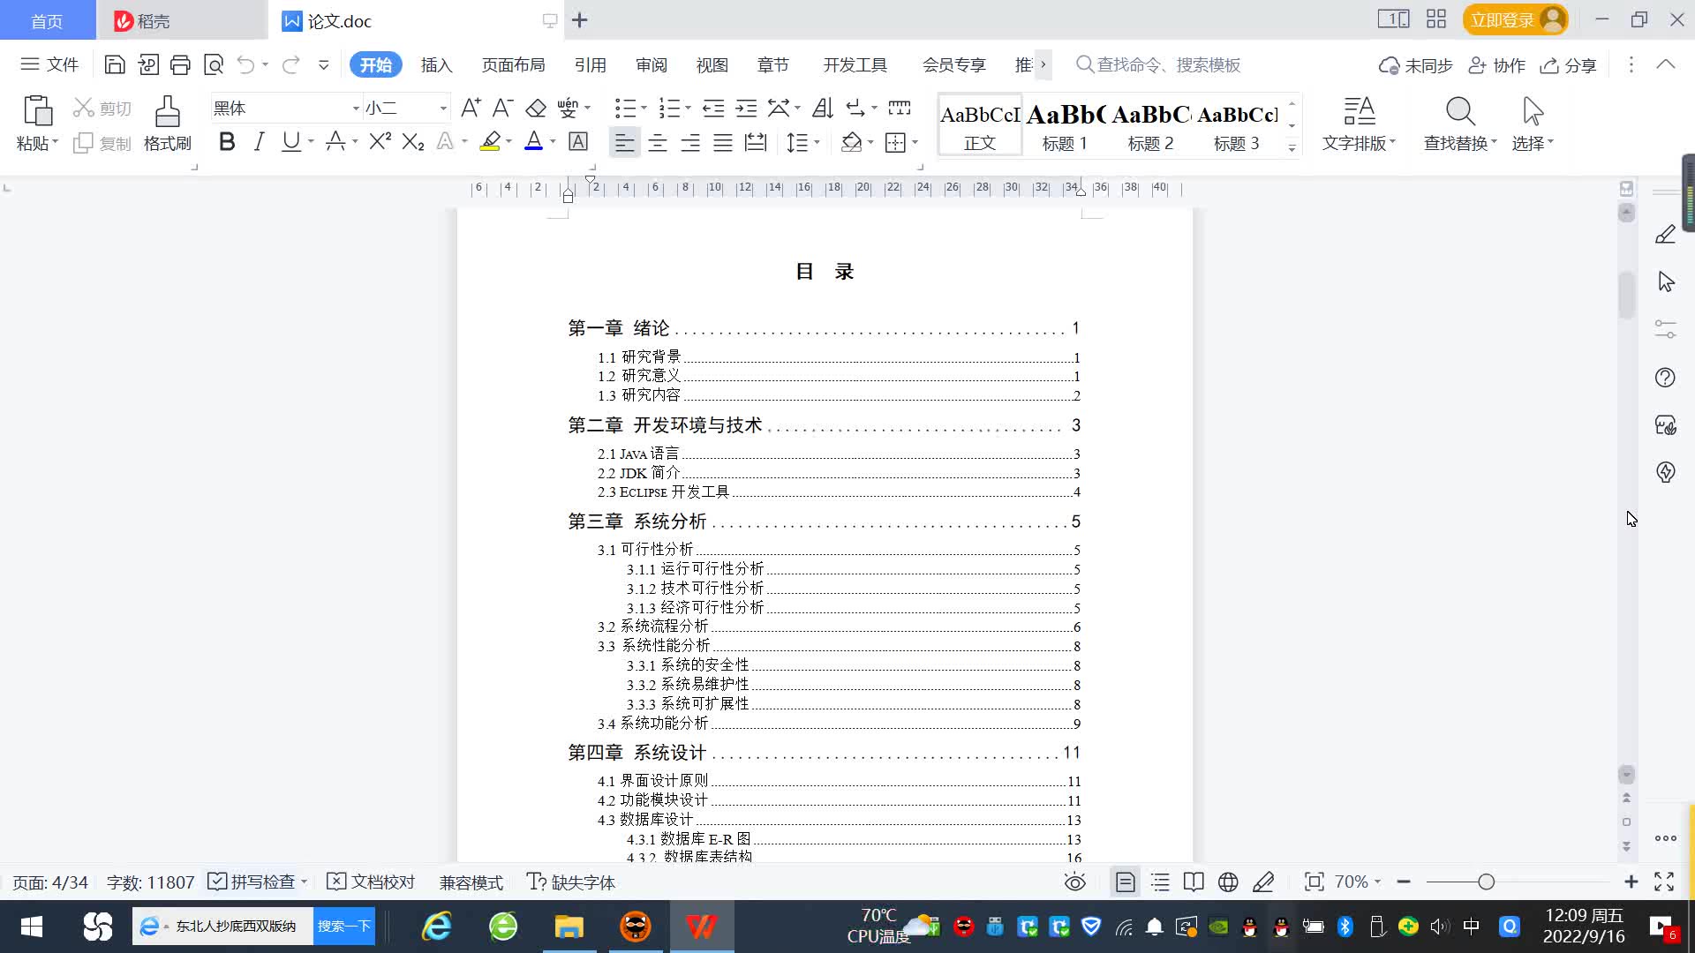This screenshot has height=953, width=1695.
Task: Increase indent icon
Action: pos(747,108)
